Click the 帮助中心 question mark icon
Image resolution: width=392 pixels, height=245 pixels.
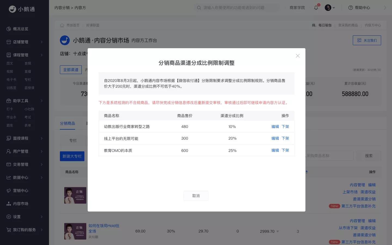[351, 8]
